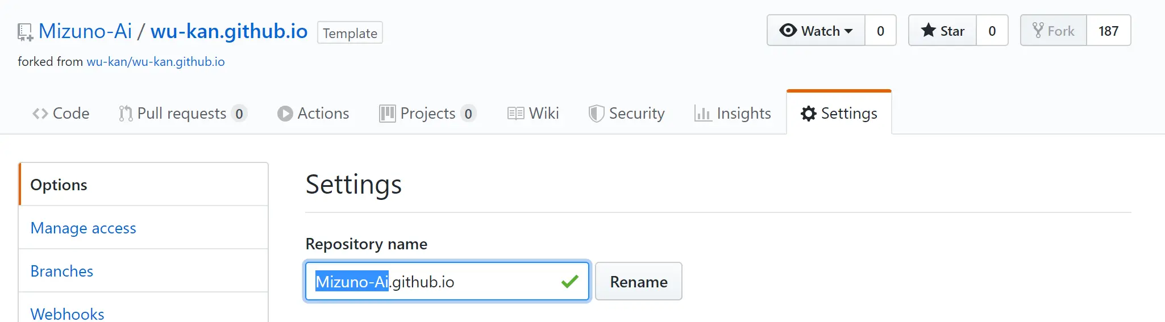
Task: Click the fork count 187
Action: click(1108, 31)
